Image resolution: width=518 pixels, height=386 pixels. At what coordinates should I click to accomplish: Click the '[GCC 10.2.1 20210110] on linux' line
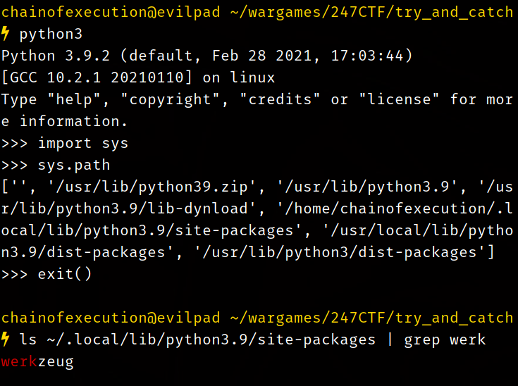(x=138, y=77)
